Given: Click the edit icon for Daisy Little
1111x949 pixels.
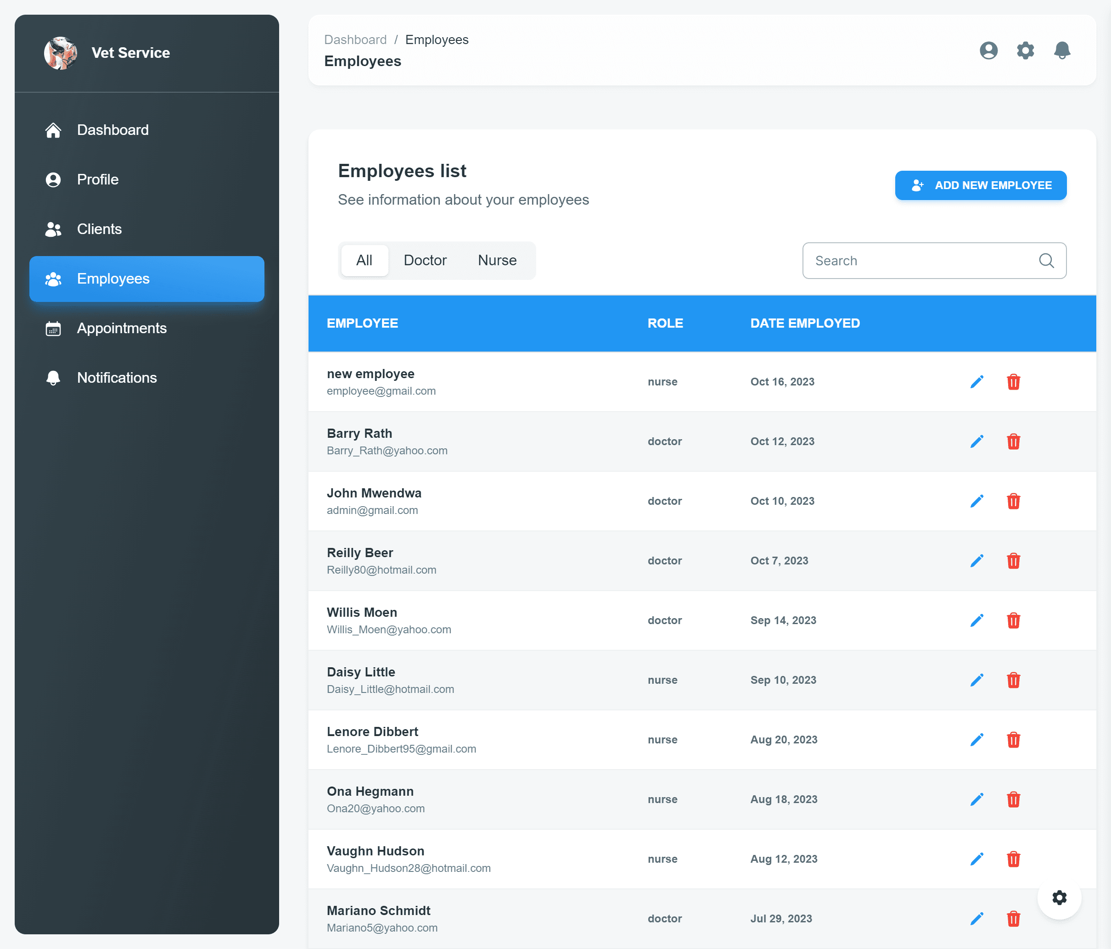Looking at the screenshot, I should click(x=976, y=679).
